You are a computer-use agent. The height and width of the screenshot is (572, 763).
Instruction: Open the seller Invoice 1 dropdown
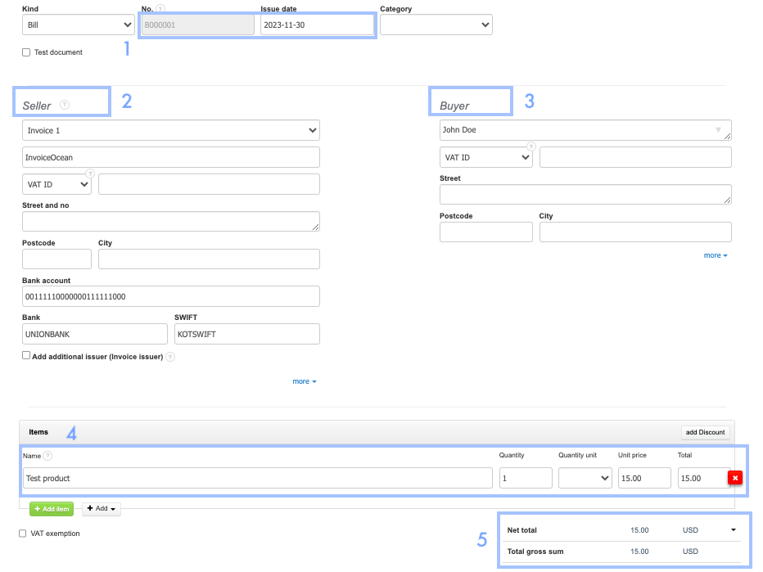point(170,130)
